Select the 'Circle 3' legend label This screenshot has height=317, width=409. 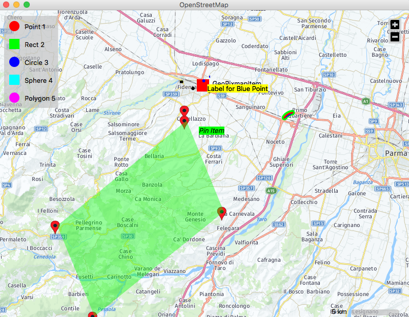[x=36, y=63]
